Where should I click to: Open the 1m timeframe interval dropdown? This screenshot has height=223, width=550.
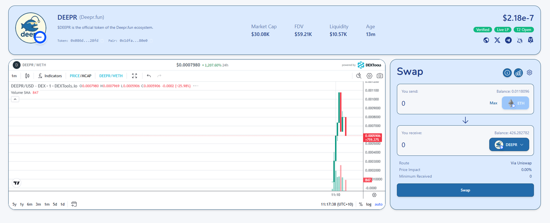(14, 76)
